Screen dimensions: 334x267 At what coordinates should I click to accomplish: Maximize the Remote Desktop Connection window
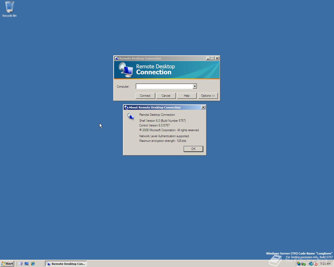(x=212, y=58)
